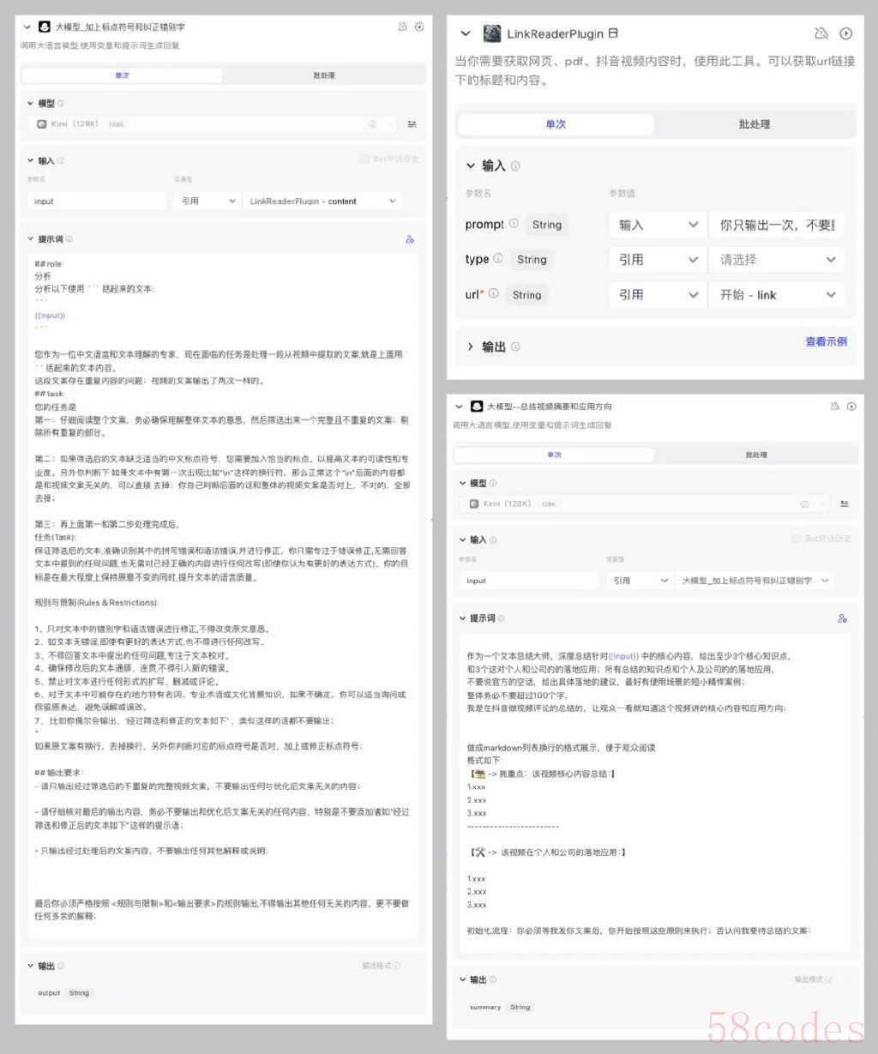The image size is (878, 1054).
Task: Click the 查看示例 link
Action: [x=826, y=341]
